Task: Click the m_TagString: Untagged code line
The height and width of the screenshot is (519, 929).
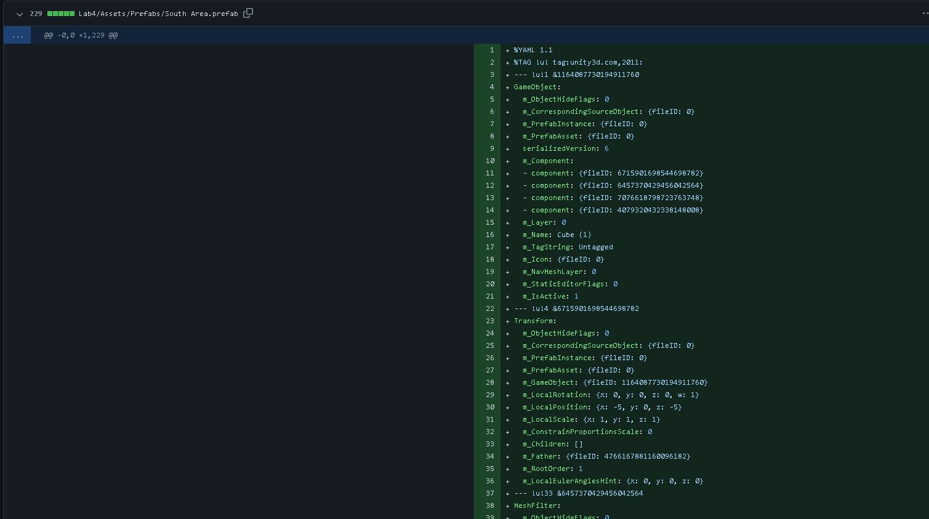Action: click(x=568, y=247)
